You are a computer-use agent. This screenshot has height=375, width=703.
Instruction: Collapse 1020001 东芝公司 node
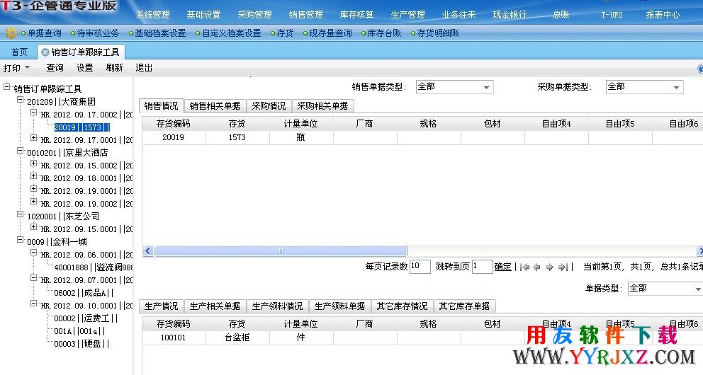click(x=20, y=214)
